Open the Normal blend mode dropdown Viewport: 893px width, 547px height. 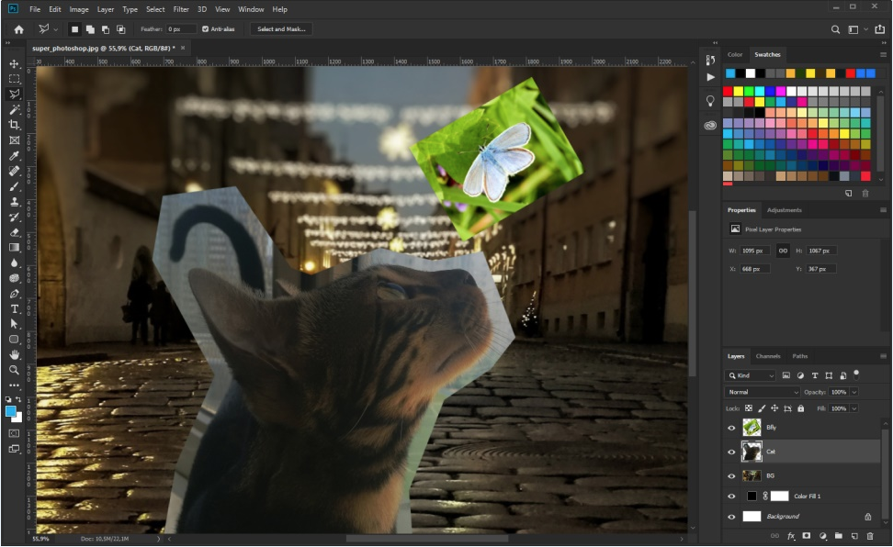tap(763, 392)
